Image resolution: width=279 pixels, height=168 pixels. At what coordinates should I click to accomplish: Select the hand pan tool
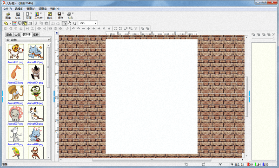(70, 23)
